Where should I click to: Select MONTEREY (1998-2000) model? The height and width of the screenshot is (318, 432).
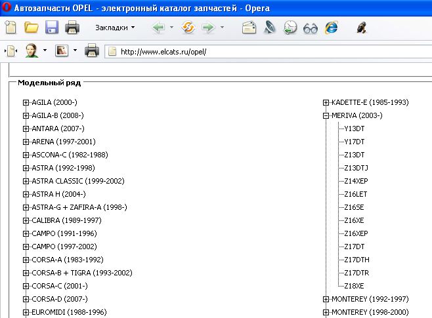[x=370, y=312]
